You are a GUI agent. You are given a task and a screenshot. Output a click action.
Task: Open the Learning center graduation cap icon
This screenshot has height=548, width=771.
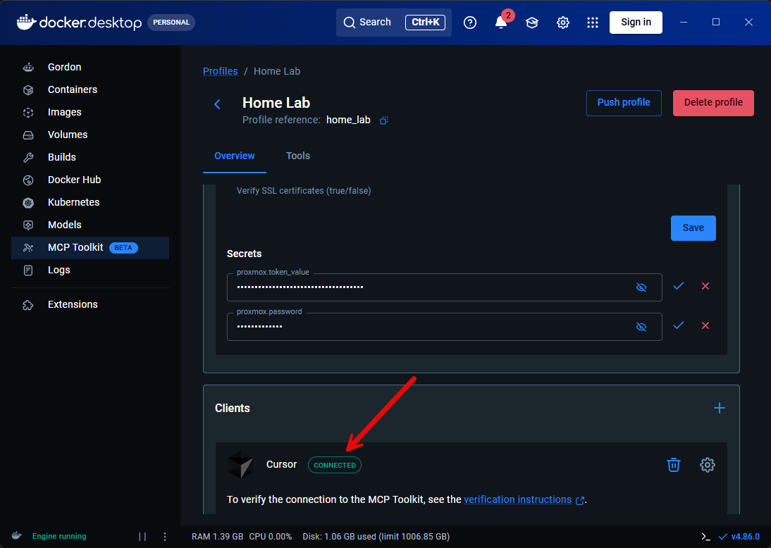tap(532, 22)
